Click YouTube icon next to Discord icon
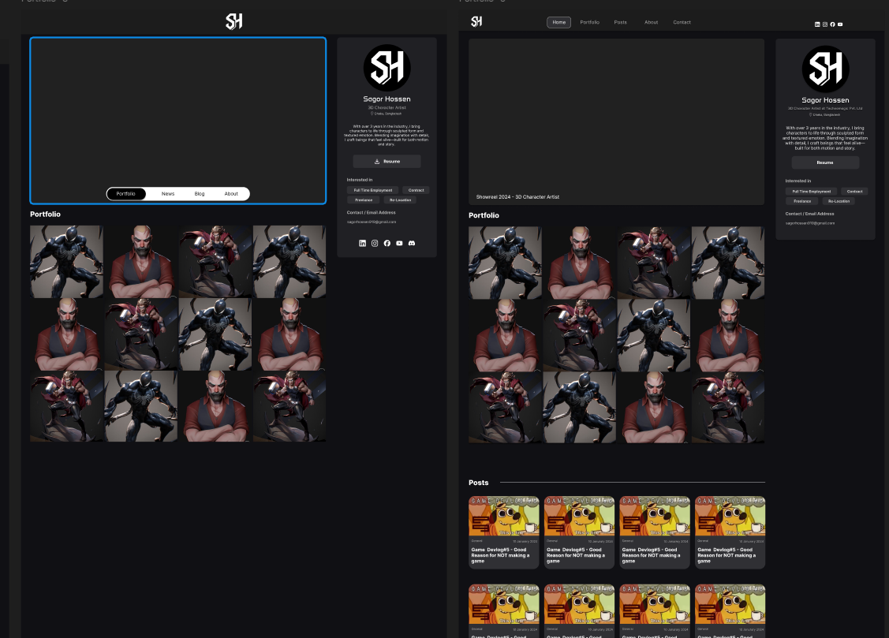This screenshot has height=638, width=889. (x=399, y=243)
